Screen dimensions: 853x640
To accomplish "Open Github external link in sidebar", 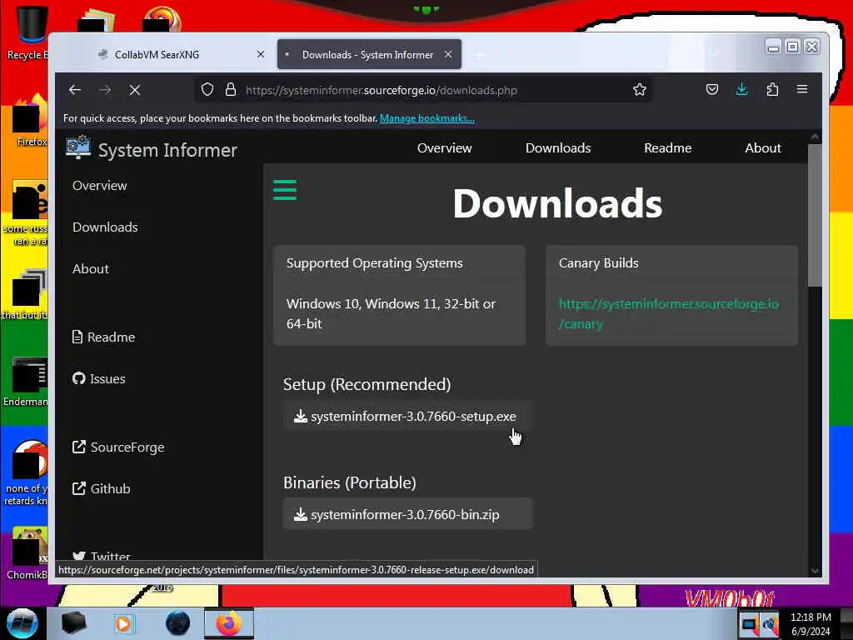I will pos(101,488).
